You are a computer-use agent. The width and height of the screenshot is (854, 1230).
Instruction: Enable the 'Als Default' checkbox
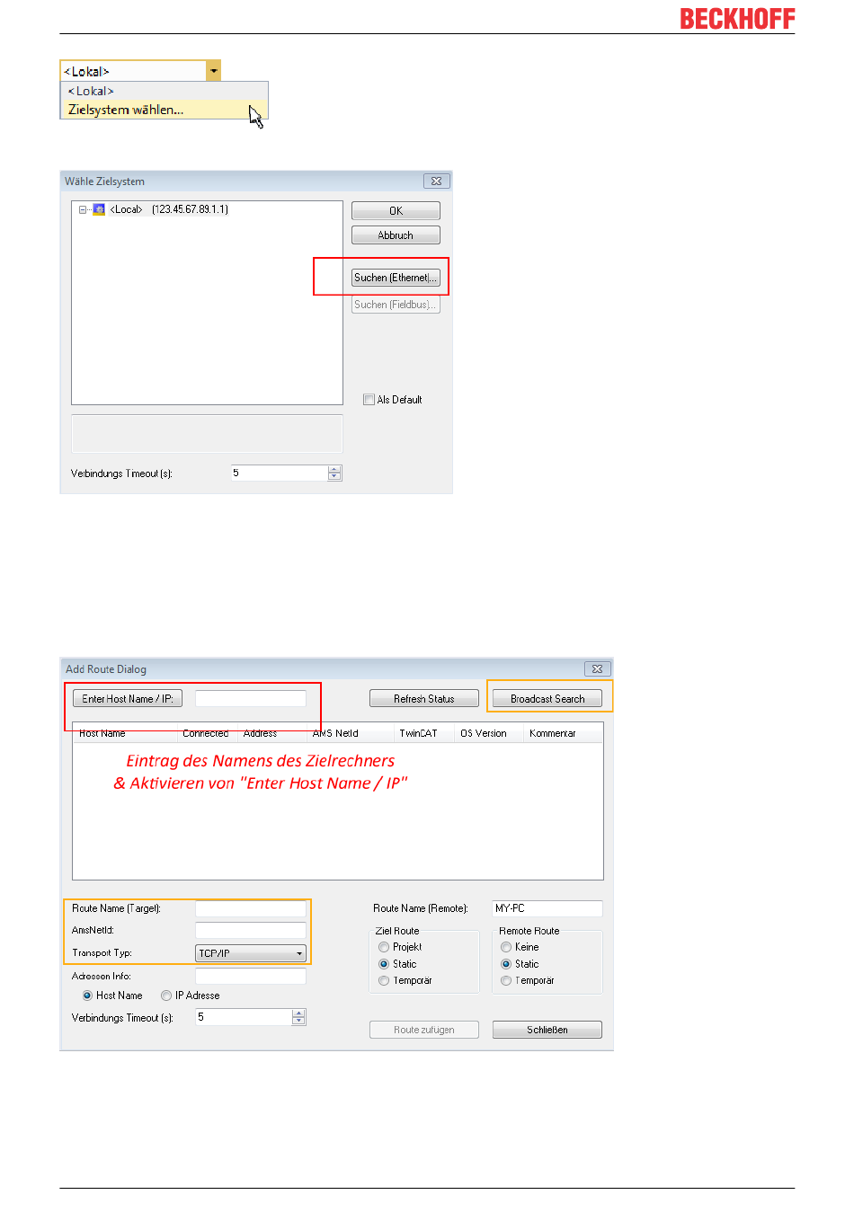coord(369,400)
